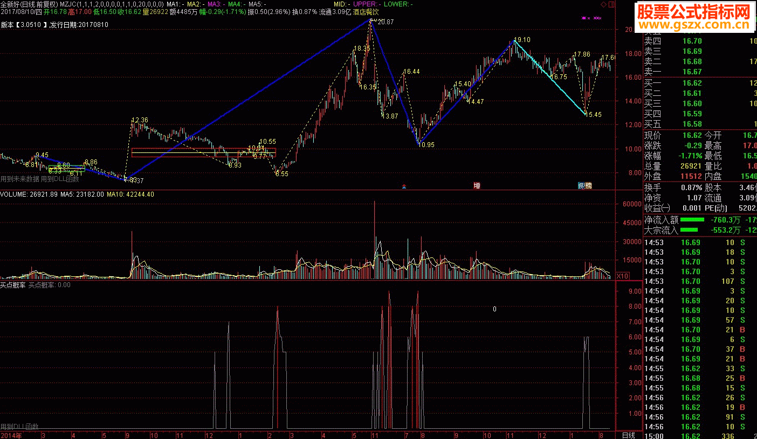Select the 14:55 16.68 25 B trade row

coord(700,378)
